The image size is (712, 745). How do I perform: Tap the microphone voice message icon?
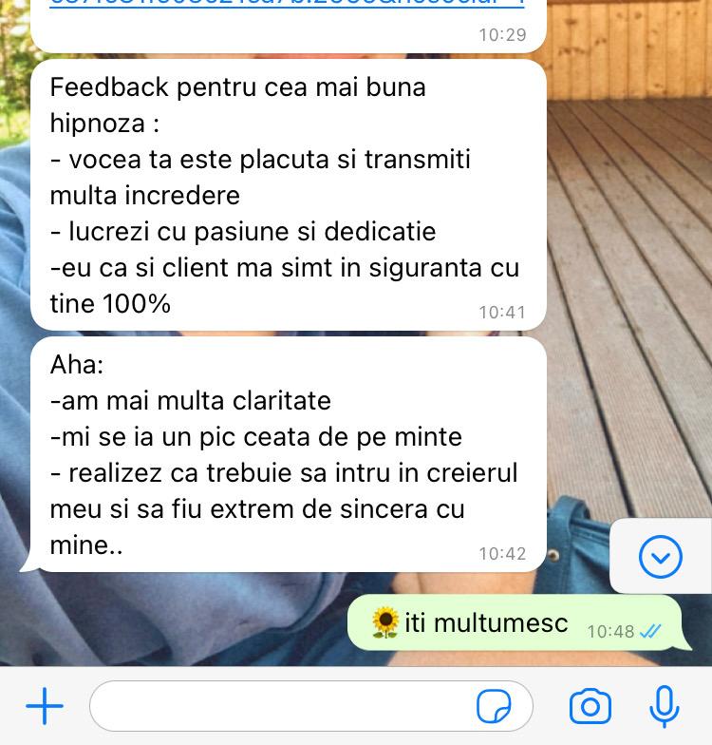665,706
